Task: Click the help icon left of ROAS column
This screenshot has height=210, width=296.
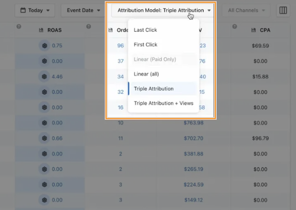Action: [19, 27]
